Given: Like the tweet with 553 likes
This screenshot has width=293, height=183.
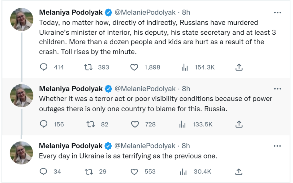Looking at the screenshot, I should 134,172.
